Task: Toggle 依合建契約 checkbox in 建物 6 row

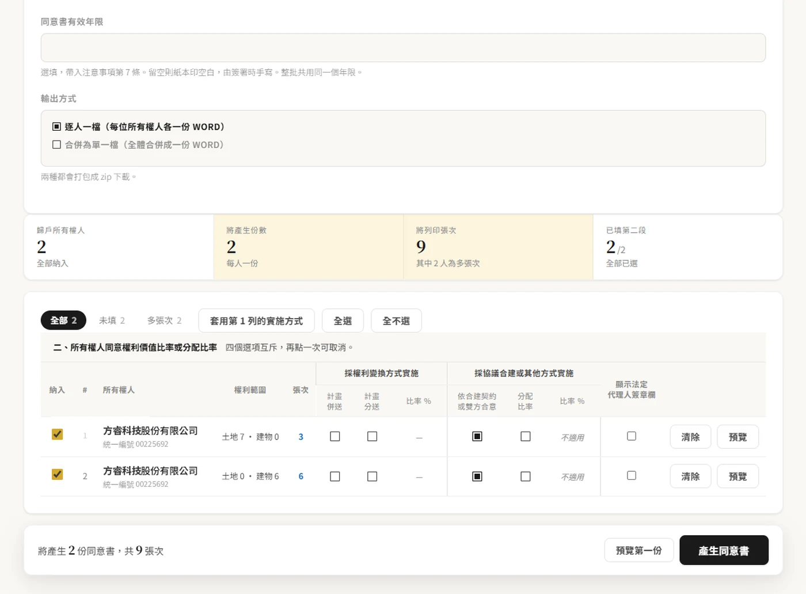Action: pos(477,476)
